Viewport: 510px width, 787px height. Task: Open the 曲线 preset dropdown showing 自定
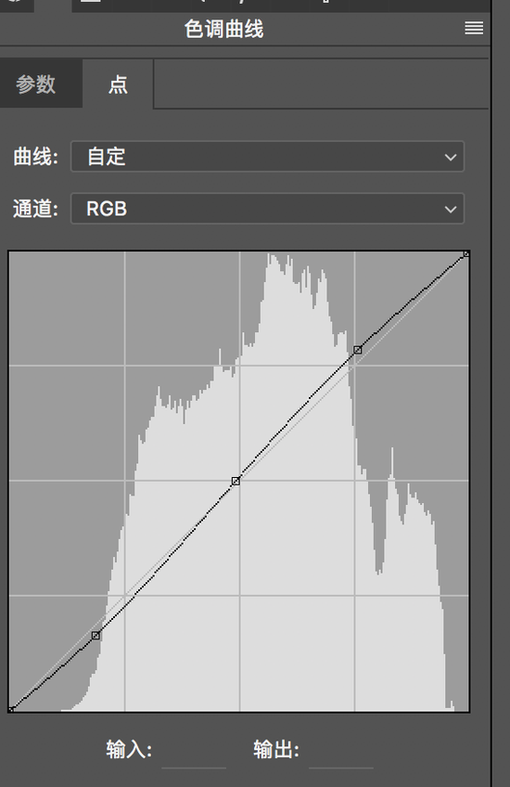(x=267, y=157)
